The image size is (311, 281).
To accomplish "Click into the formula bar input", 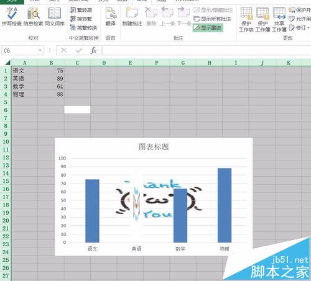I will (x=207, y=50).
